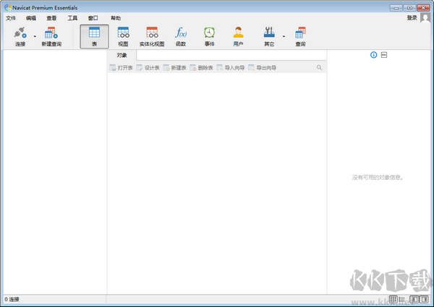Screen dimensions: 434x307
Task: Click the '0 连接' status text
Action: pos(12,299)
